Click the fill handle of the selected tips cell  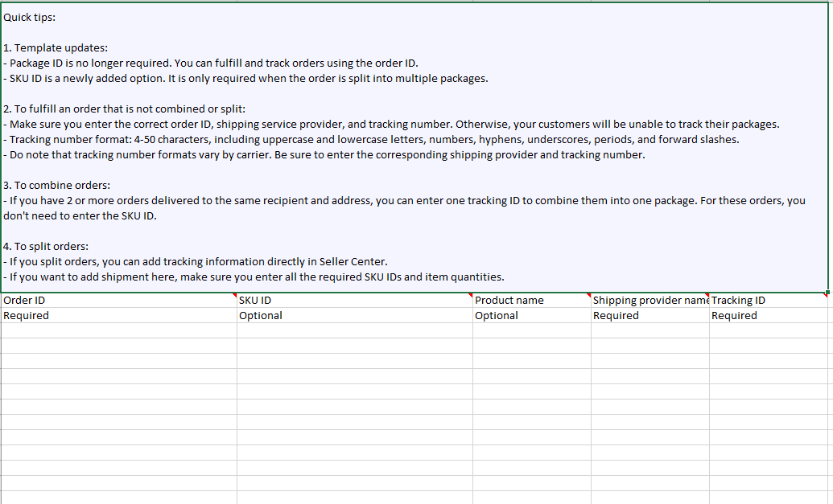(828, 292)
